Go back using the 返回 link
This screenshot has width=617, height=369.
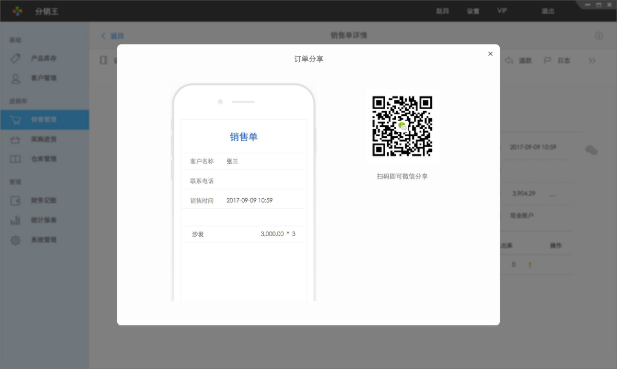112,36
